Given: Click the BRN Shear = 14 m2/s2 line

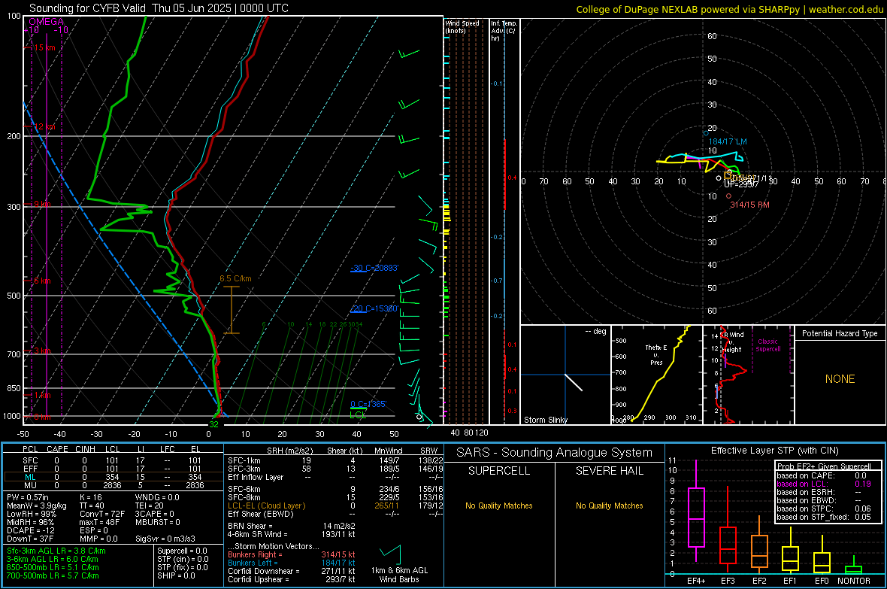Looking at the screenshot, I should (x=292, y=526).
